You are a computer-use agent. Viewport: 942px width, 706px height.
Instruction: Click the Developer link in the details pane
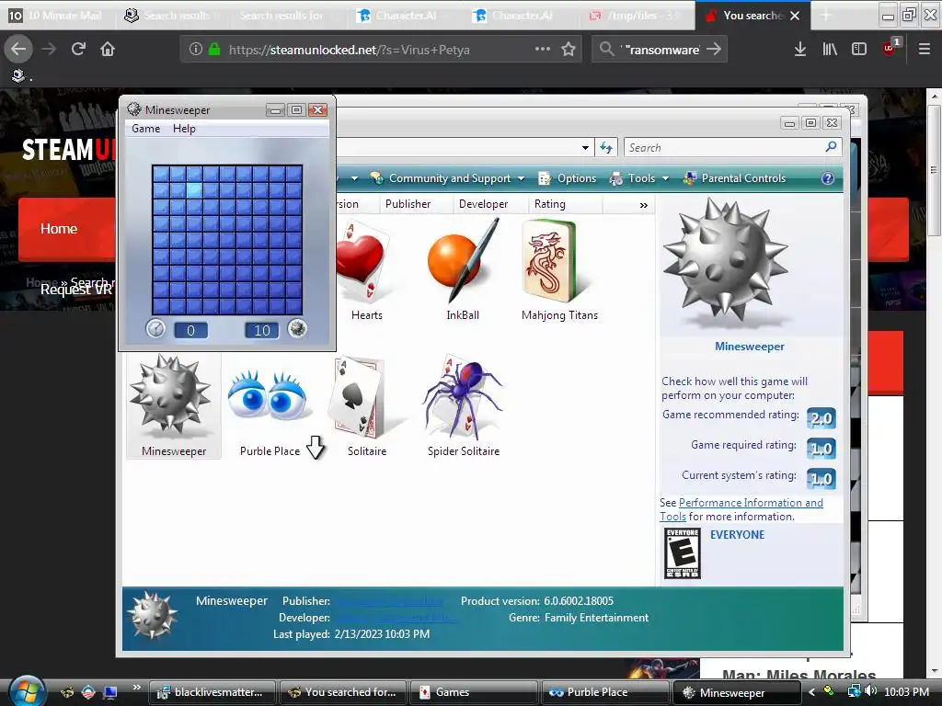click(396, 618)
